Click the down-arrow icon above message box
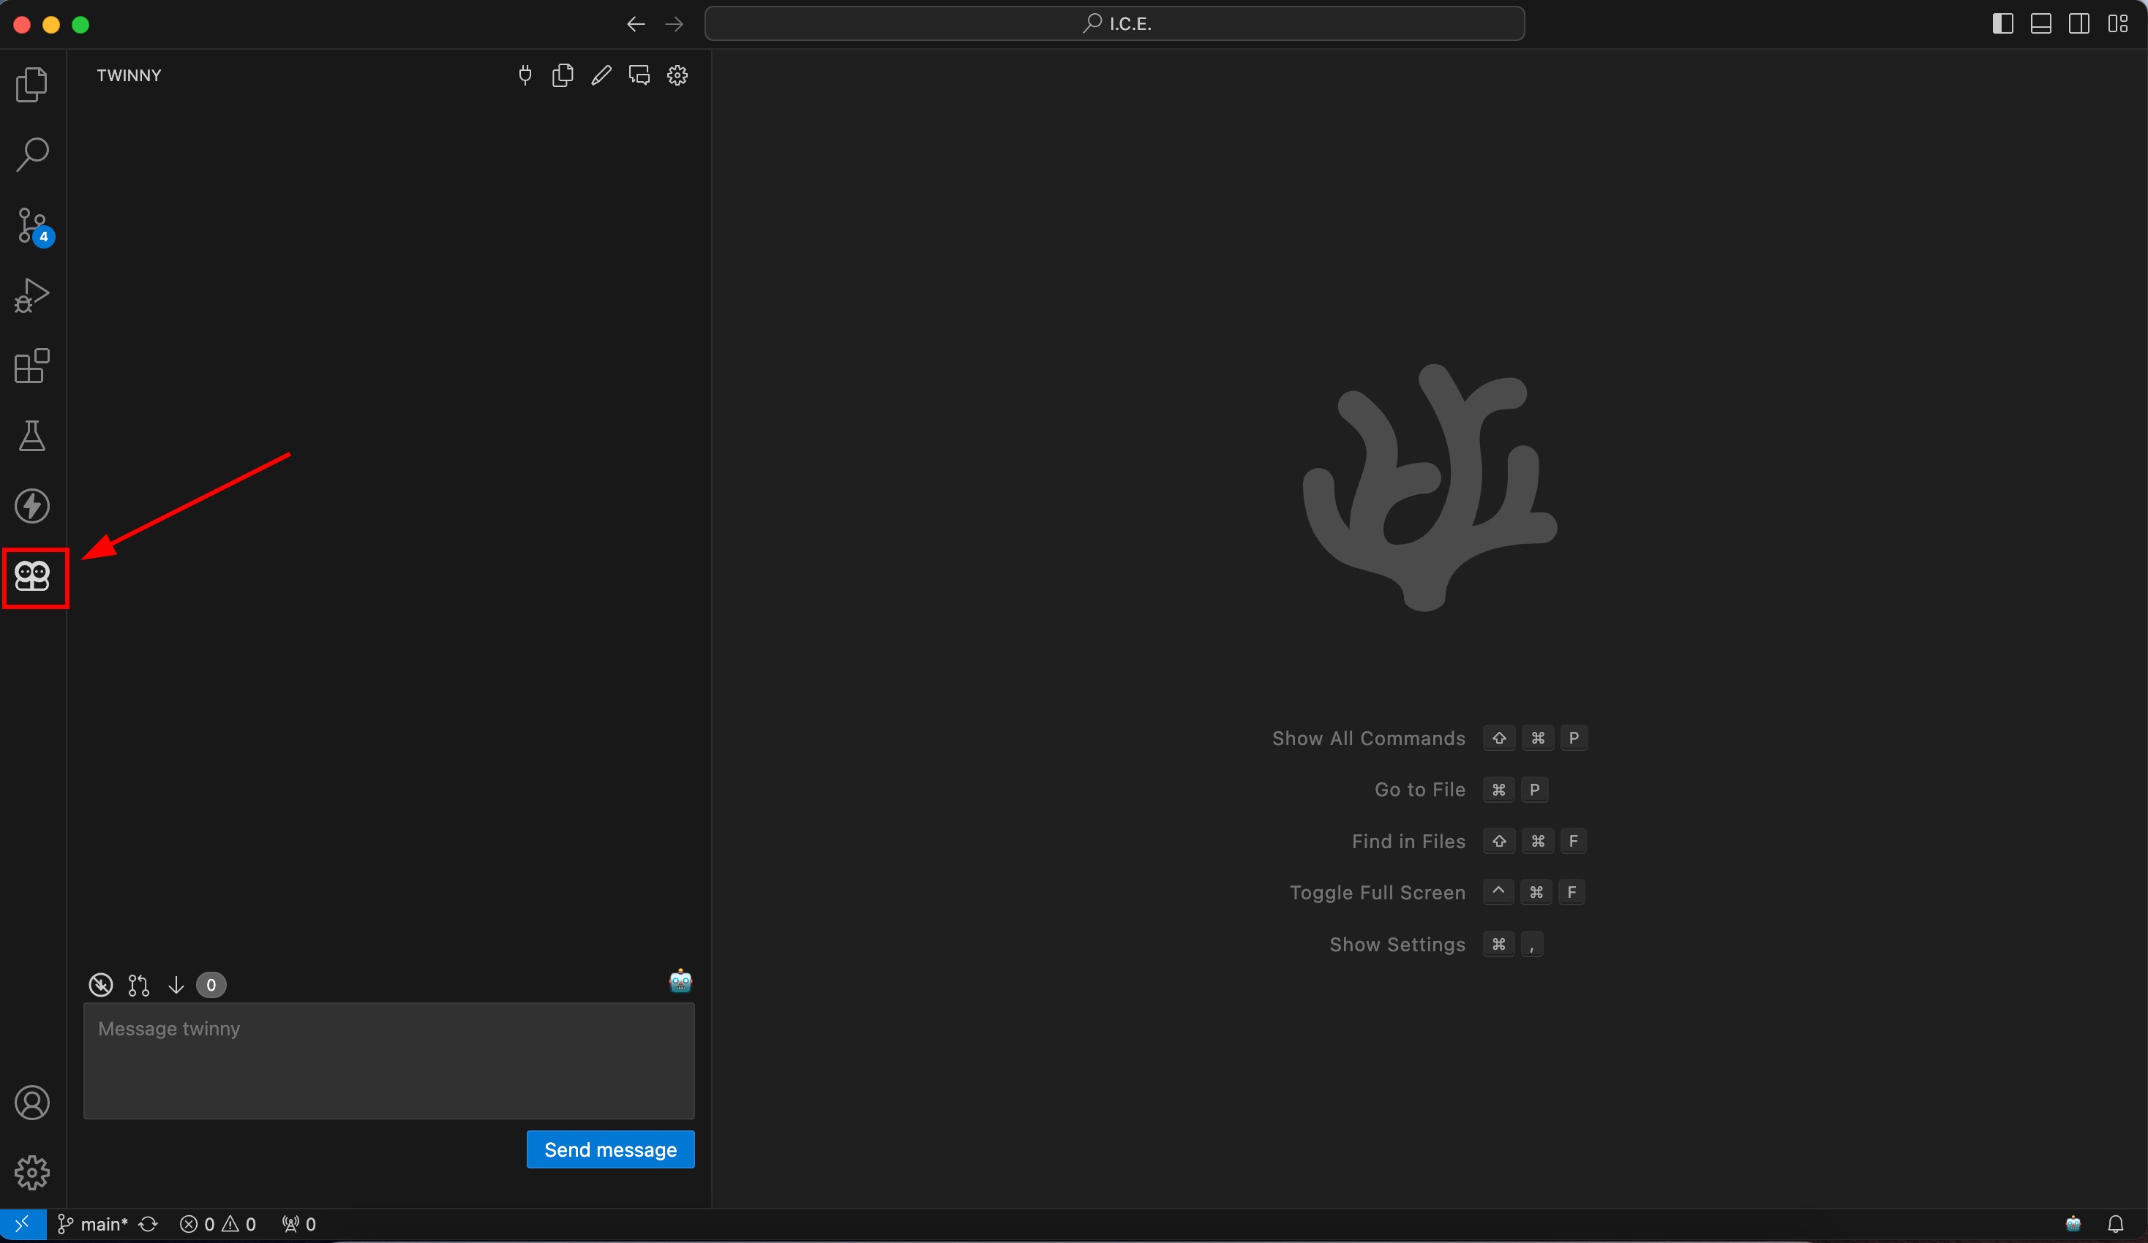This screenshot has height=1243, width=2148. click(176, 985)
